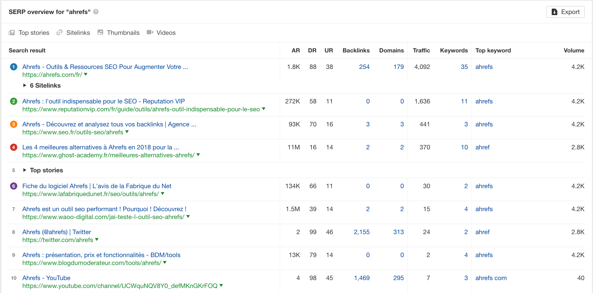Screen dimensions: 593x293
Task: Click the UR column header
Action: [329, 51]
